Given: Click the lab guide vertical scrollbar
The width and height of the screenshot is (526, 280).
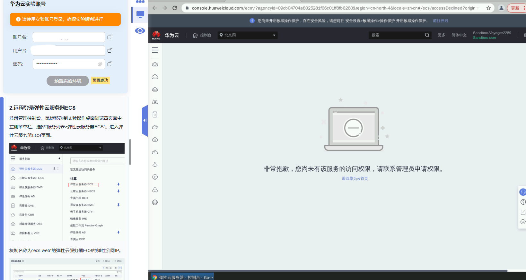Looking at the screenshot, I should pyautogui.click(x=130, y=152).
